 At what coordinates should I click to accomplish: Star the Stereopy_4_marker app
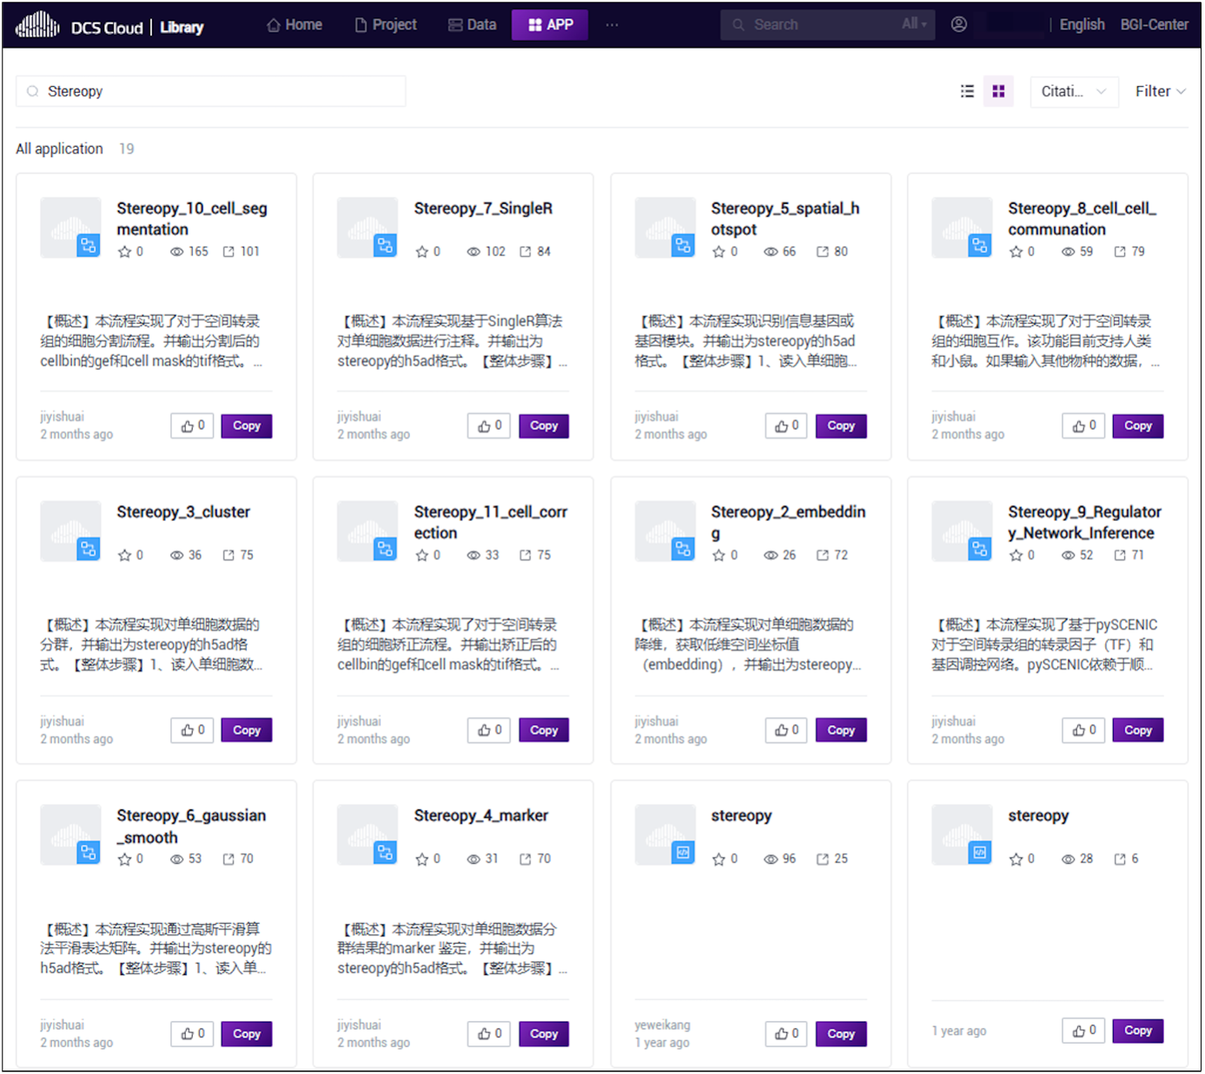tap(422, 860)
